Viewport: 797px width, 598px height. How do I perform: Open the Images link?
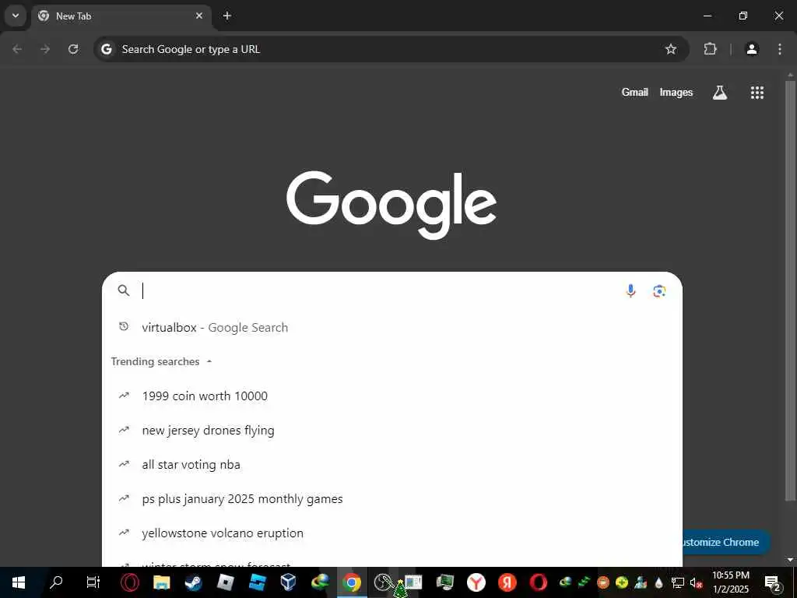point(676,93)
